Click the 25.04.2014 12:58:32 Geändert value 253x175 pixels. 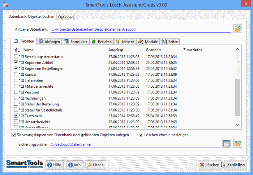point(161,69)
